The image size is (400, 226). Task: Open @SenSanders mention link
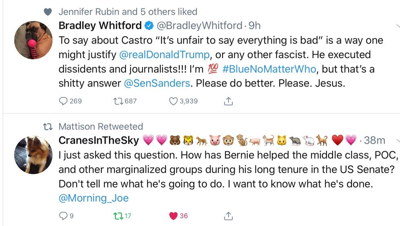(x=158, y=83)
